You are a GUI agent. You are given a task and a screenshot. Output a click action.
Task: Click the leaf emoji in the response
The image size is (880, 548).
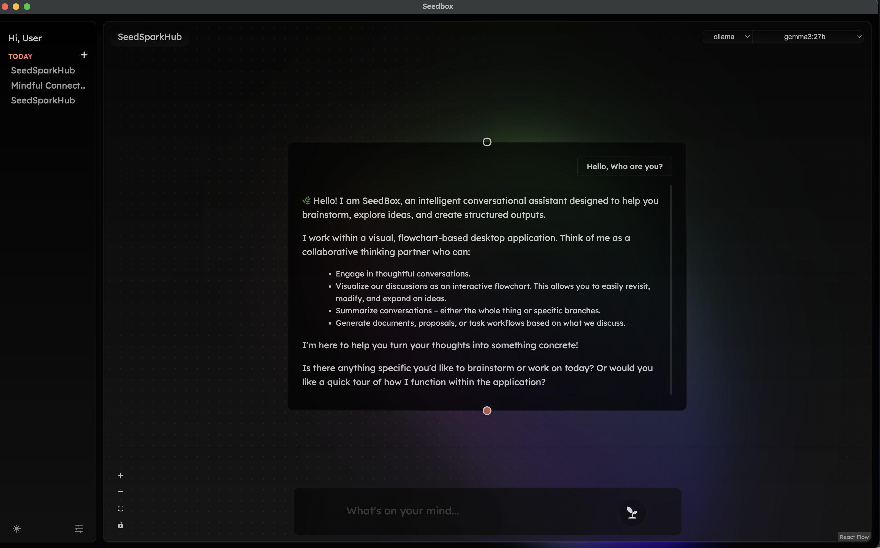pos(306,201)
